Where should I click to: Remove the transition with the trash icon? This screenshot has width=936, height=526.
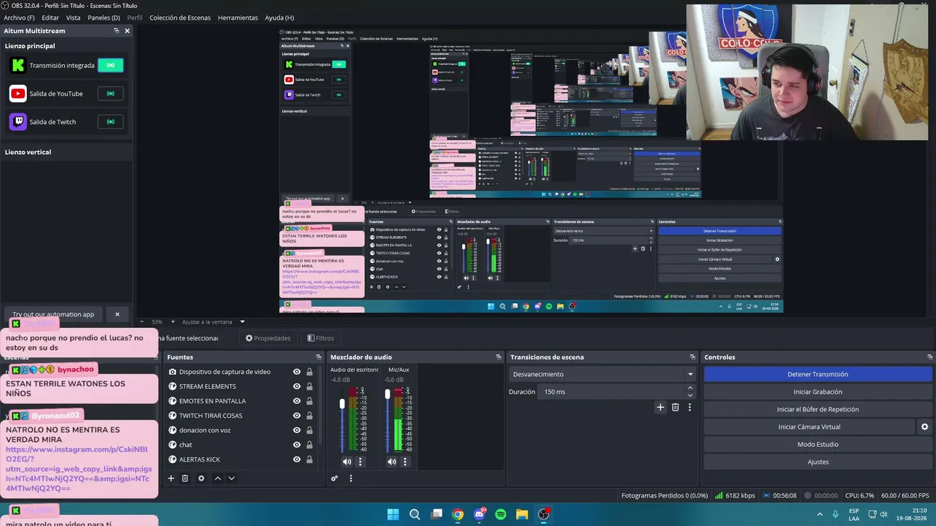(x=675, y=407)
